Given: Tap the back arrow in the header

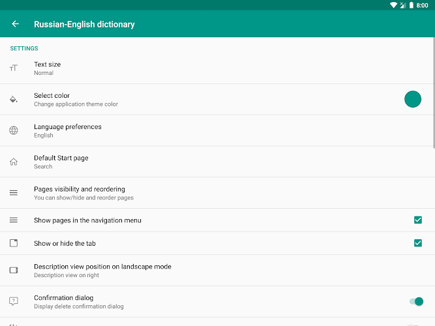Looking at the screenshot, I should pyautogui.click(x=15, y=24).
